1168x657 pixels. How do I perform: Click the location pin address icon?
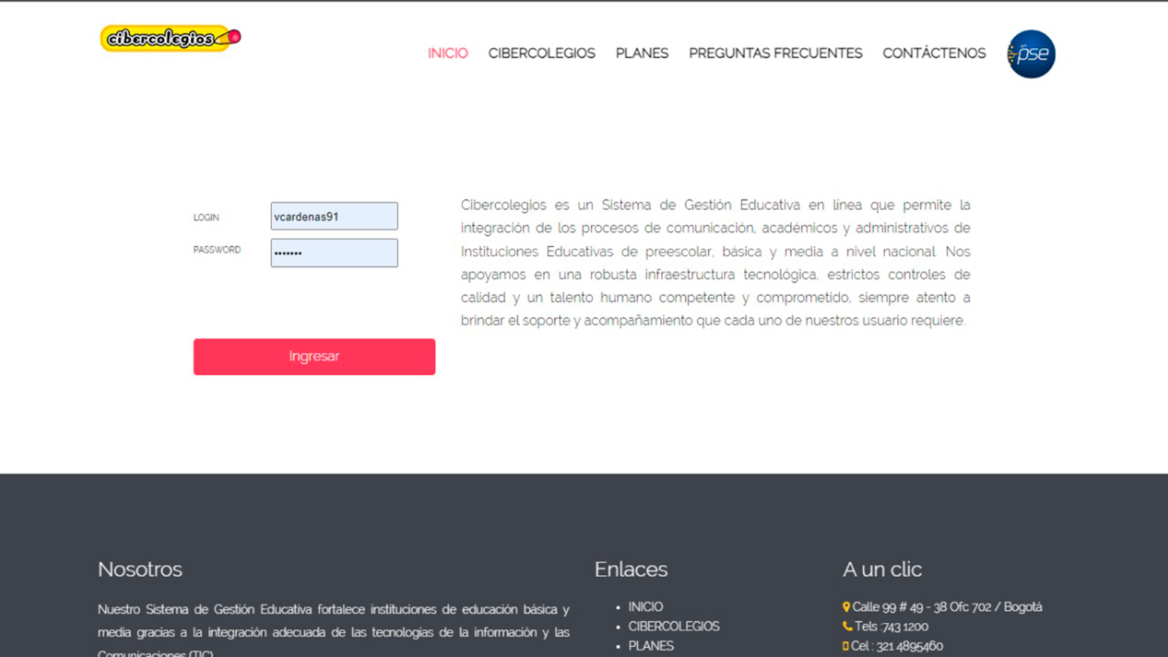click(x=846, y=607)
